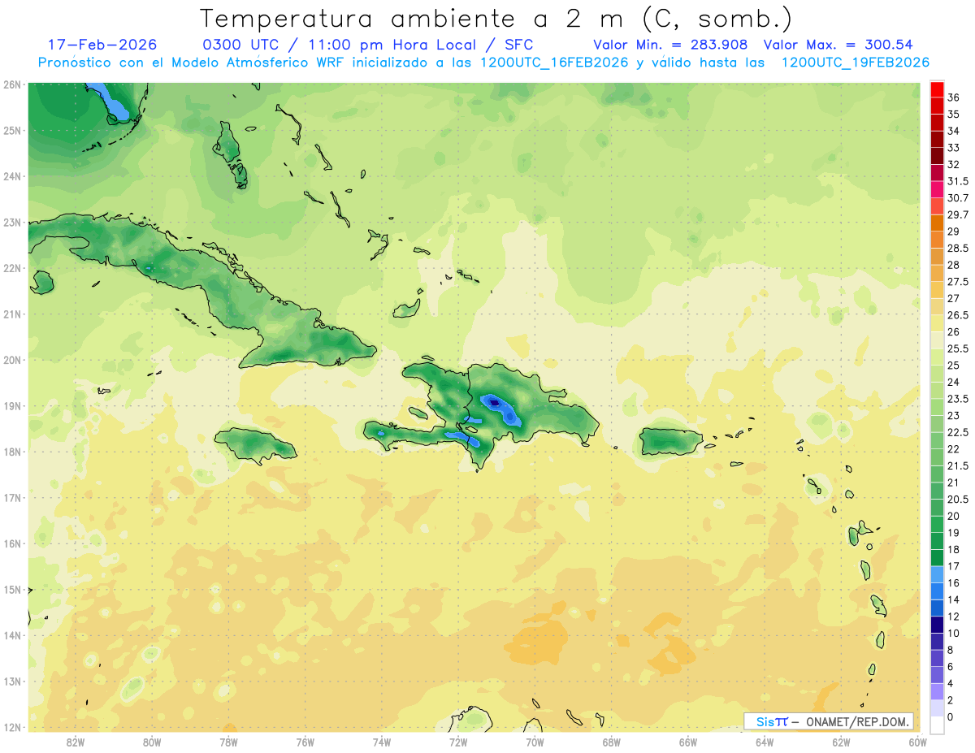Image resolution: width=975 pixels, height=753 pixels.
Task: Click the '25N' latitude label
Action: coord(11,130)
